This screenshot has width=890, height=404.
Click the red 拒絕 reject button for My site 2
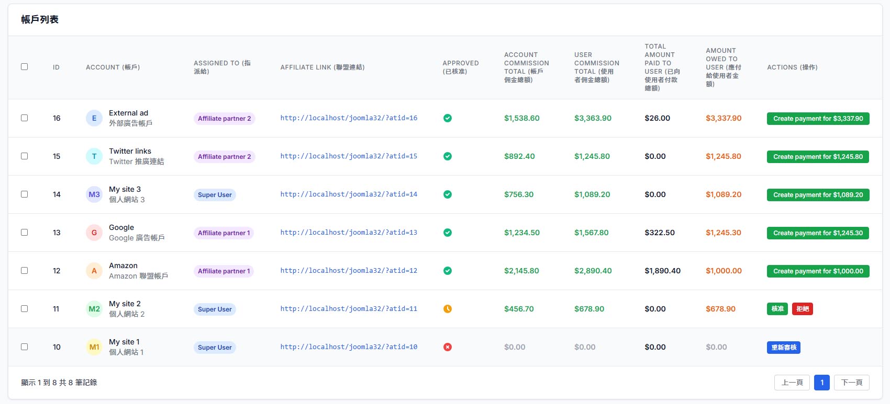click(803, 309)
